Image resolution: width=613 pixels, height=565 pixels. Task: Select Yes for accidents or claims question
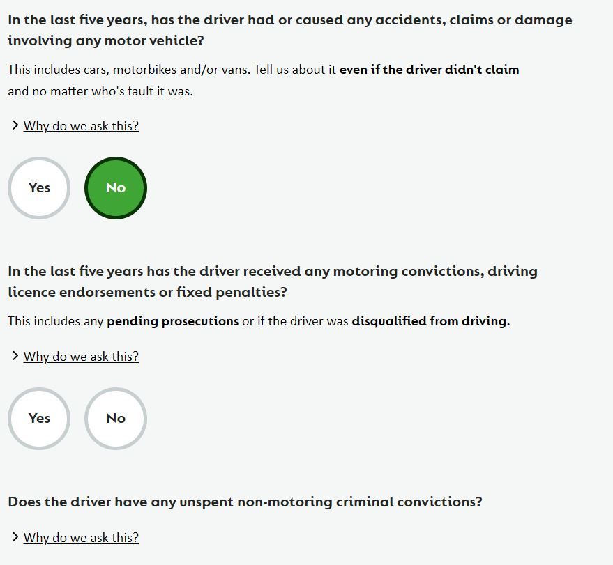pos(39,188)
